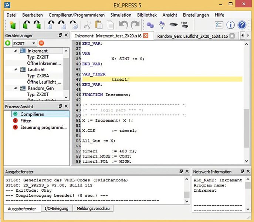Click the Öffne Inkremen... entry
This screenshot has height=222, width=254.
click(44, 63)
